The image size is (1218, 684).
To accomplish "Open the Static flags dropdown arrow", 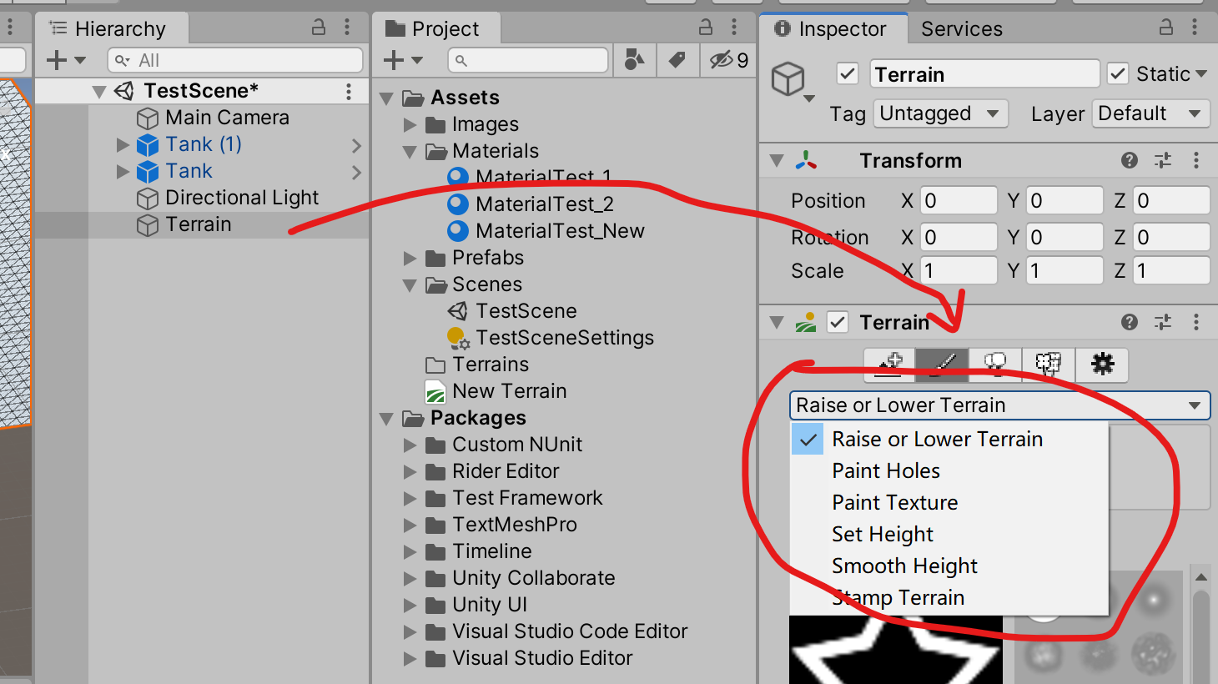I will click(x=1201, y=73).
